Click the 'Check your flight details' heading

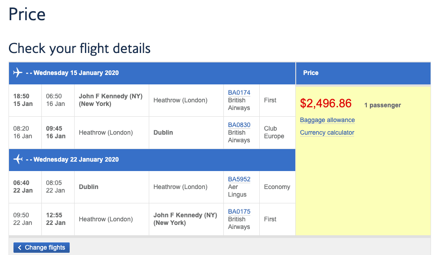80,48
